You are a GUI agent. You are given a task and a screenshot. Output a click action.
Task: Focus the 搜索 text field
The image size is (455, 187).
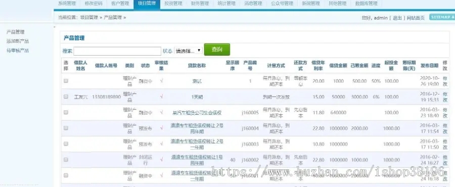coord(117,51)
